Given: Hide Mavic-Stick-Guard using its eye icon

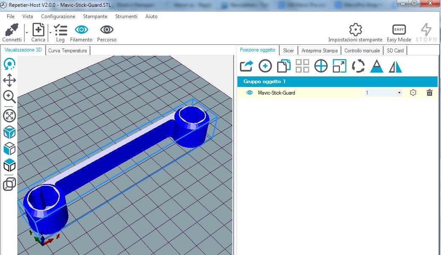Looking at the screenshot, I should pos(249,93).
